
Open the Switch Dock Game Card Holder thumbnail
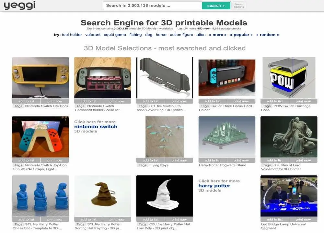227,78
